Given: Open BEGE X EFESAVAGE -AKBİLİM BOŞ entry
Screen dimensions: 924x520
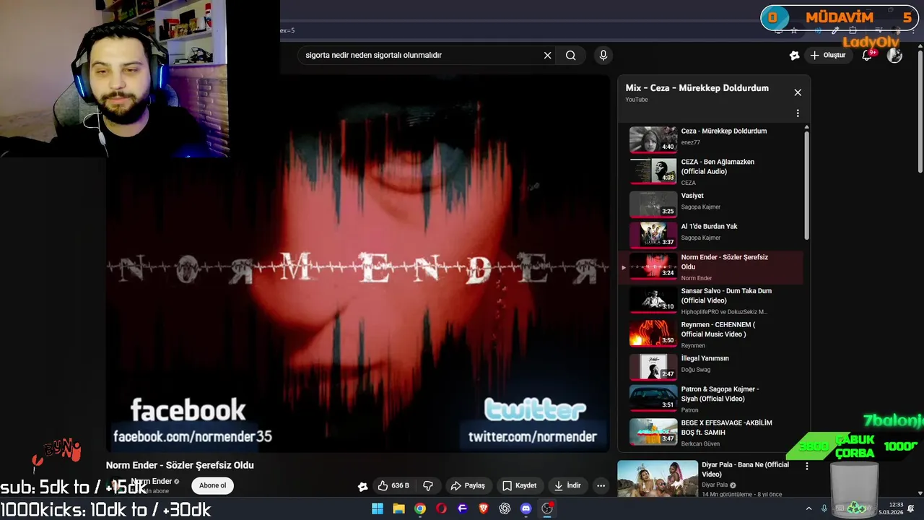Looking at the screenshot, I should pos(710,432).
